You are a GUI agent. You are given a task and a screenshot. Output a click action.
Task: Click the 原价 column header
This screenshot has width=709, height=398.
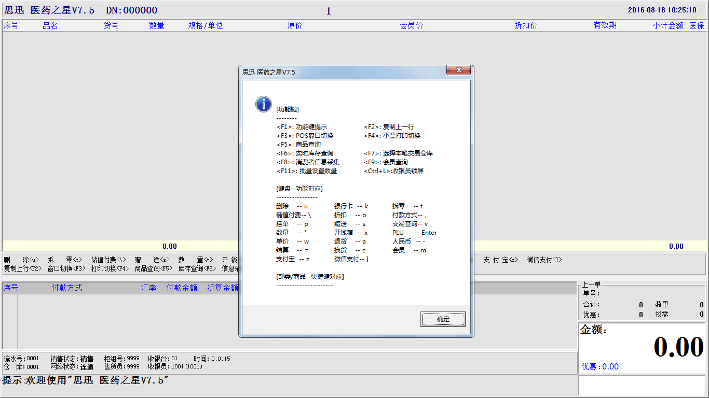coord(295,25)
